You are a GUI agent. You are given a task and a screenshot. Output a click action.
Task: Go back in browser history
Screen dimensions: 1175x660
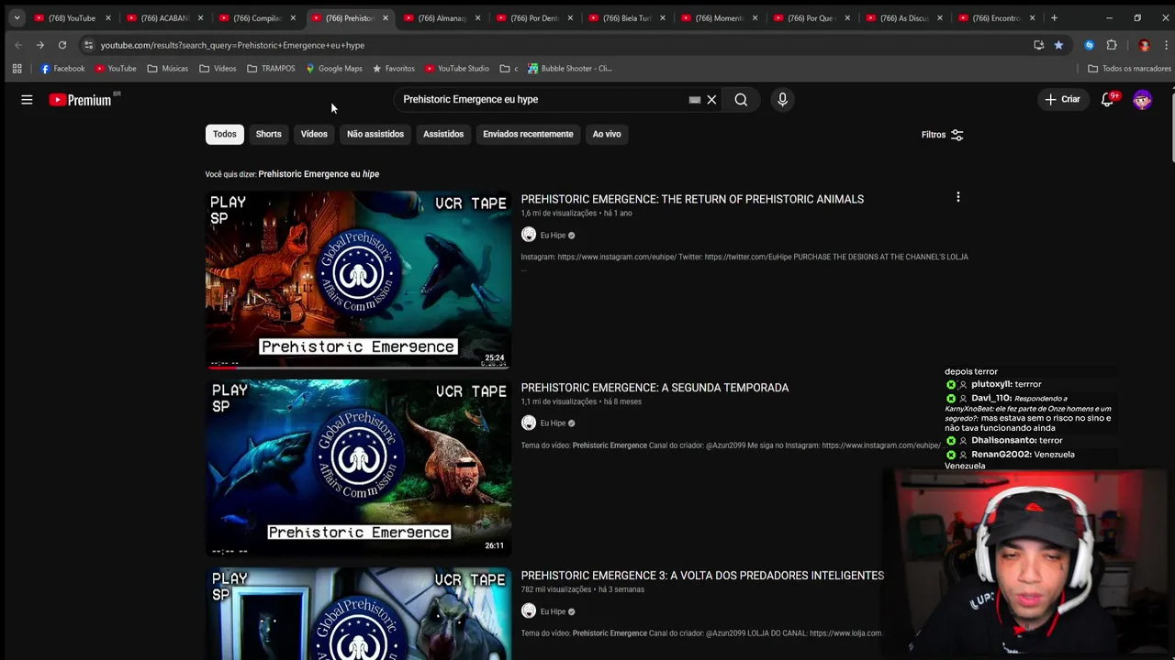(x=18, y=45)
